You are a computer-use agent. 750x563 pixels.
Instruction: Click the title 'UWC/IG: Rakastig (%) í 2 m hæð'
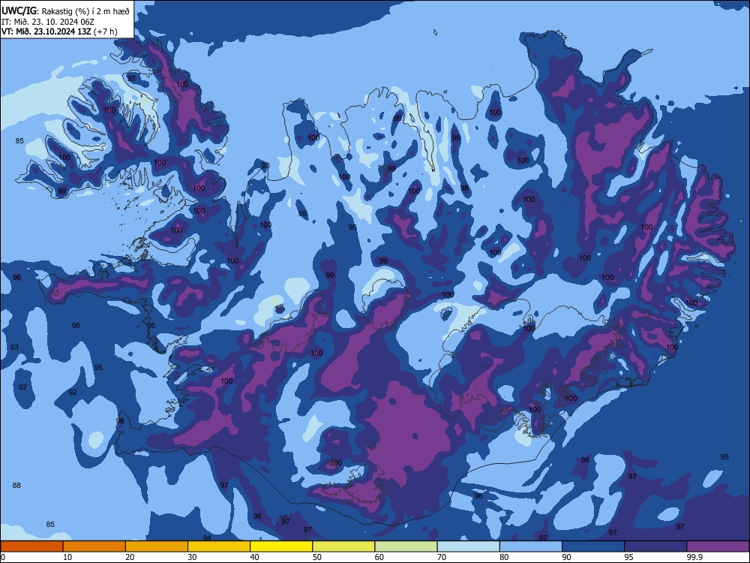[65, 11]
